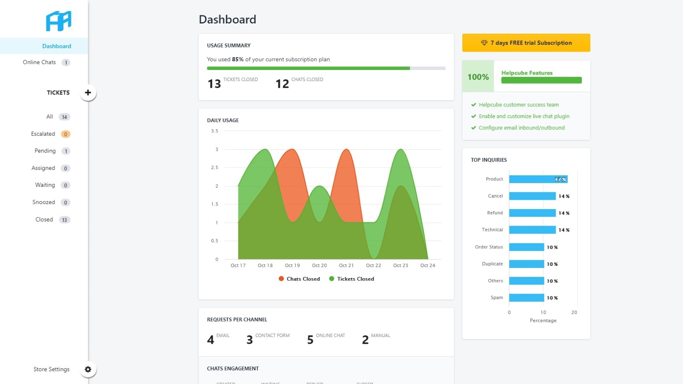This screenshot has height=384, width=683.
Task: Click the Cancel inquiries bar
Action: [532, 196]
